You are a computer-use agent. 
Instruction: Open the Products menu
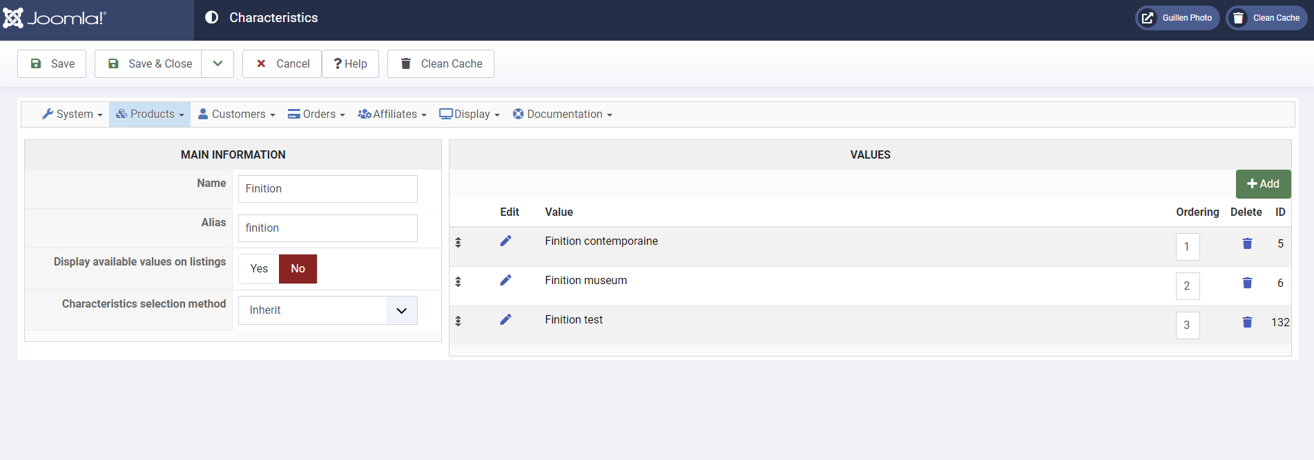[150, 114]
